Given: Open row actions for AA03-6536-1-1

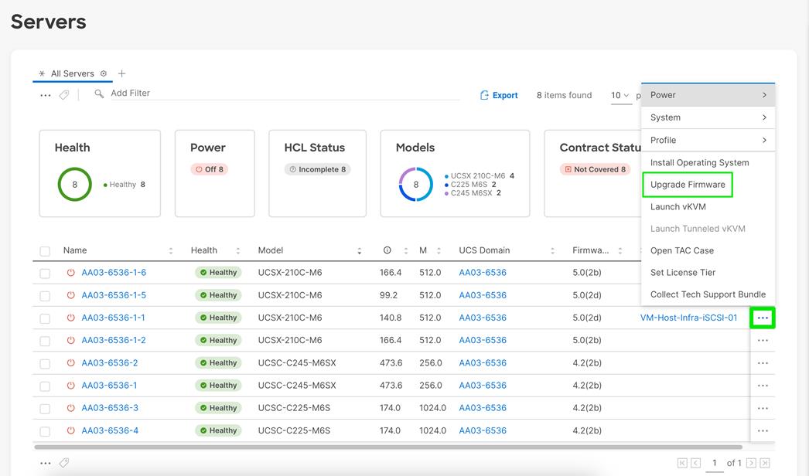Looking at the screenshot, I should pos(763,318).
